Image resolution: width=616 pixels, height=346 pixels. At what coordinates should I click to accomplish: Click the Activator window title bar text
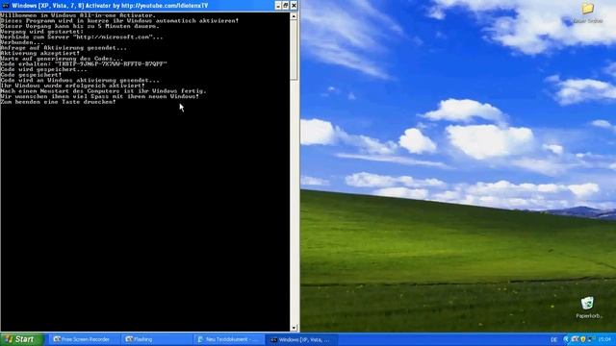click(110, 6)
